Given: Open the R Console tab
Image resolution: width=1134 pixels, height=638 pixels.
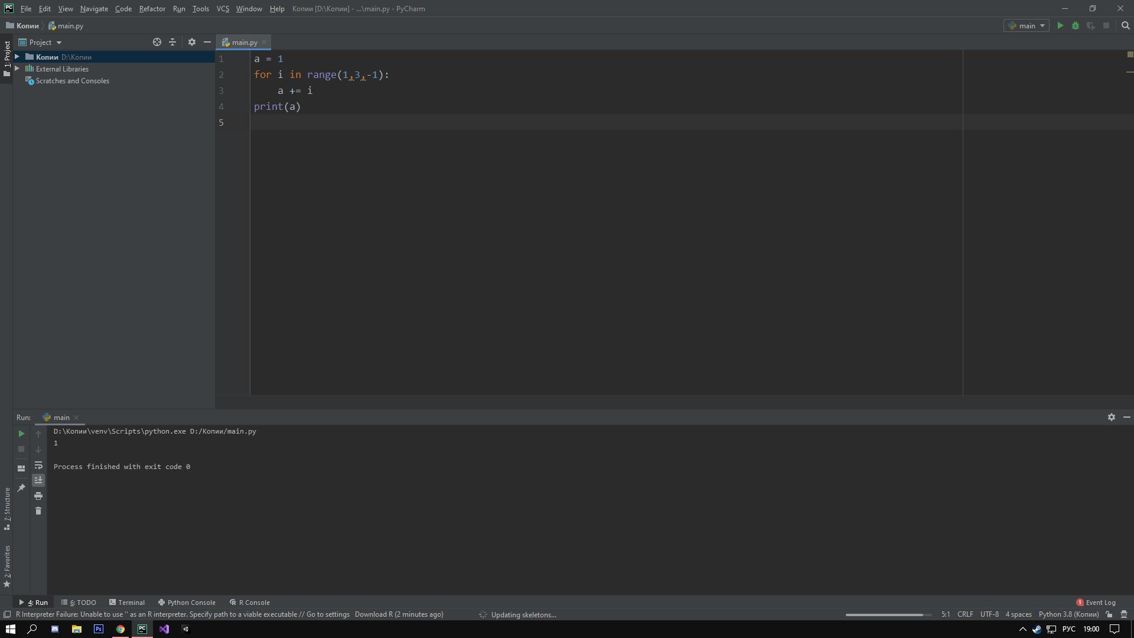Looking at the screenshot, I should point(250,603).
